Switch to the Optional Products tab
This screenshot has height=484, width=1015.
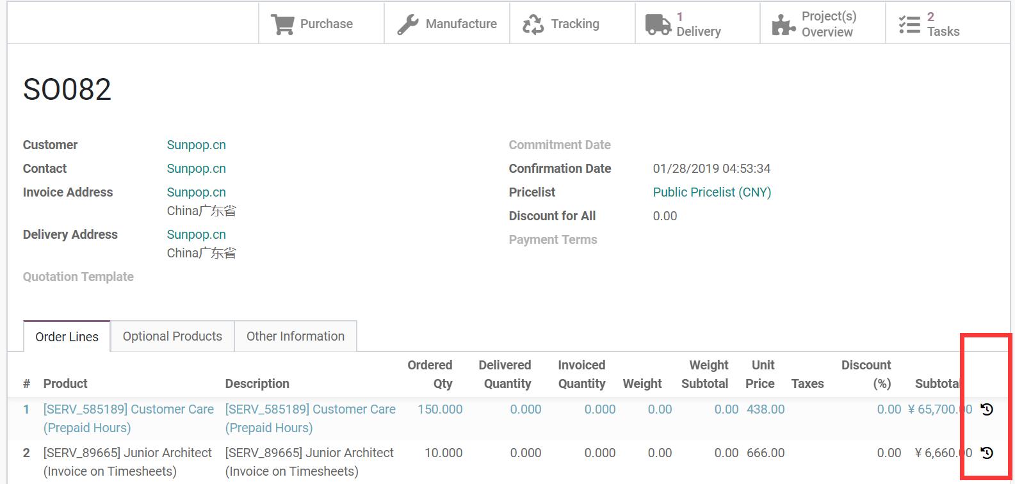172,337
